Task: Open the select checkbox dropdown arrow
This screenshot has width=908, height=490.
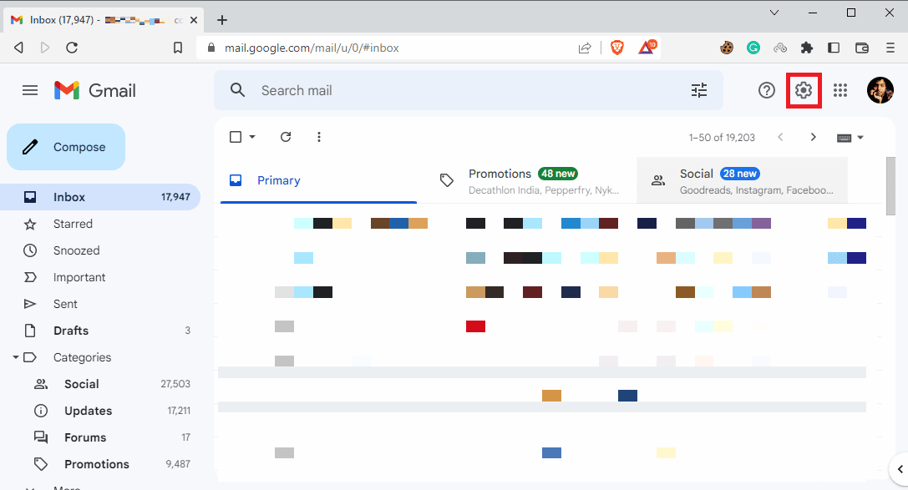Action: (252, 137)
